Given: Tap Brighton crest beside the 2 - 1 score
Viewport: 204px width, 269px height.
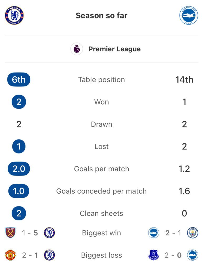Looking at the screenshot, I should (x=154, y=233).
